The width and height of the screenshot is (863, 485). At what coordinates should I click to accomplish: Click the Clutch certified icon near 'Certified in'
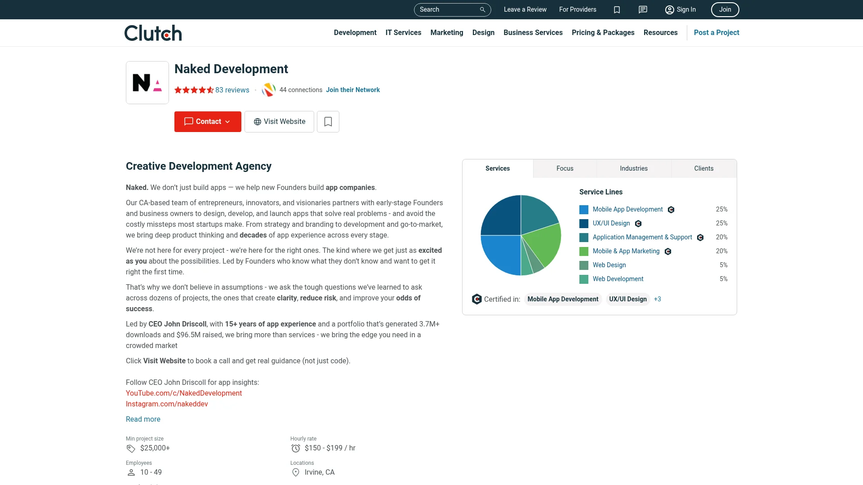pyautogui.click(x=477, y=299)
